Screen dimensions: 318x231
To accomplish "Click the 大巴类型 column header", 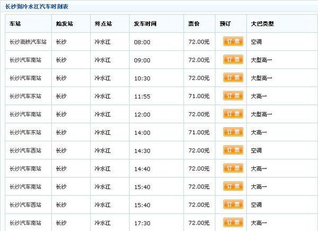I will (x=262, y=24).
